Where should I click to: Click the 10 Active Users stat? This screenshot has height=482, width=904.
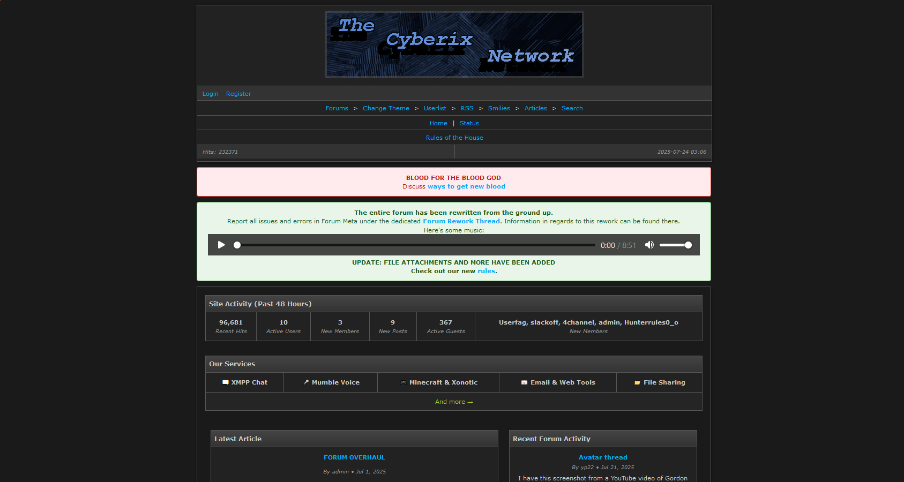click(283, 326)
